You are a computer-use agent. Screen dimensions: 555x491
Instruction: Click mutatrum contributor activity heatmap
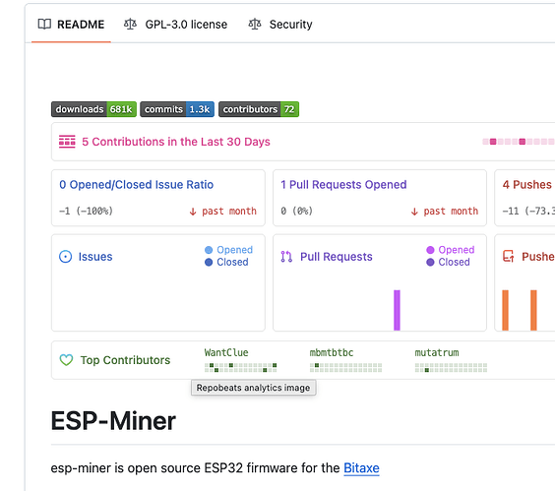pyautogui.click(x=451, y=367)
